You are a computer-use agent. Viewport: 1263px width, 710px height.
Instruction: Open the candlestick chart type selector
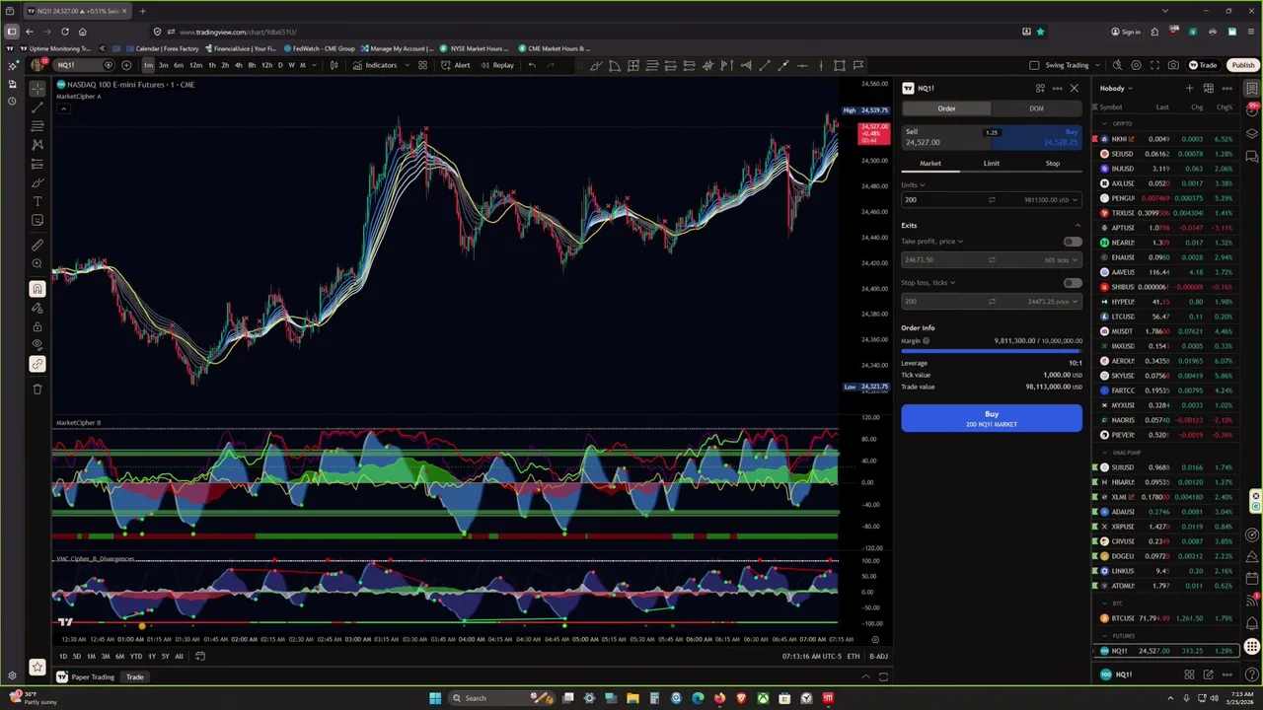334,65
